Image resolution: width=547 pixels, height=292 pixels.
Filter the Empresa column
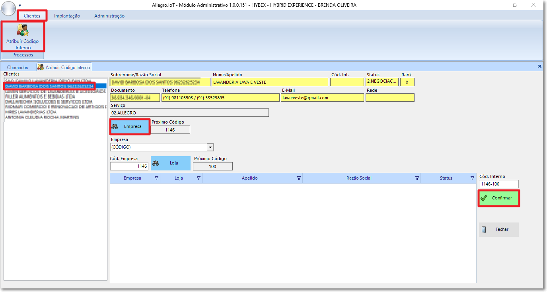tap(156, 178)
